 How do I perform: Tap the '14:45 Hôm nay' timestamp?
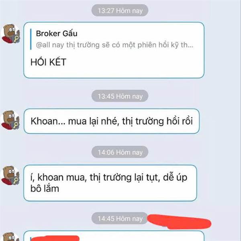[x=120, y=219]
